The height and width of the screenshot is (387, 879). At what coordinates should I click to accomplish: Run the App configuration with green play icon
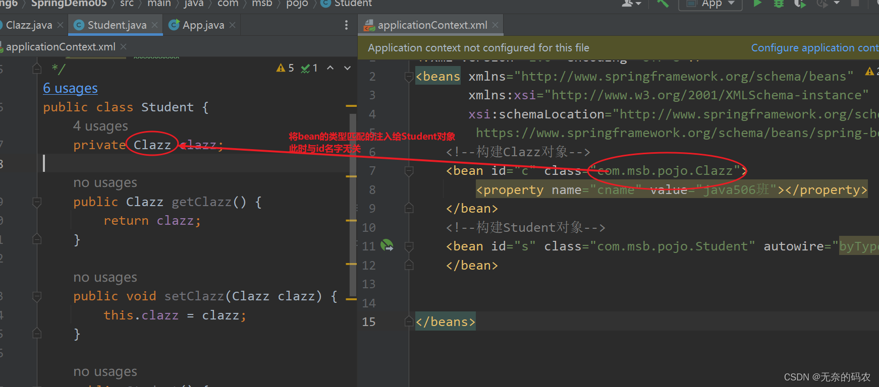[757, 3]
